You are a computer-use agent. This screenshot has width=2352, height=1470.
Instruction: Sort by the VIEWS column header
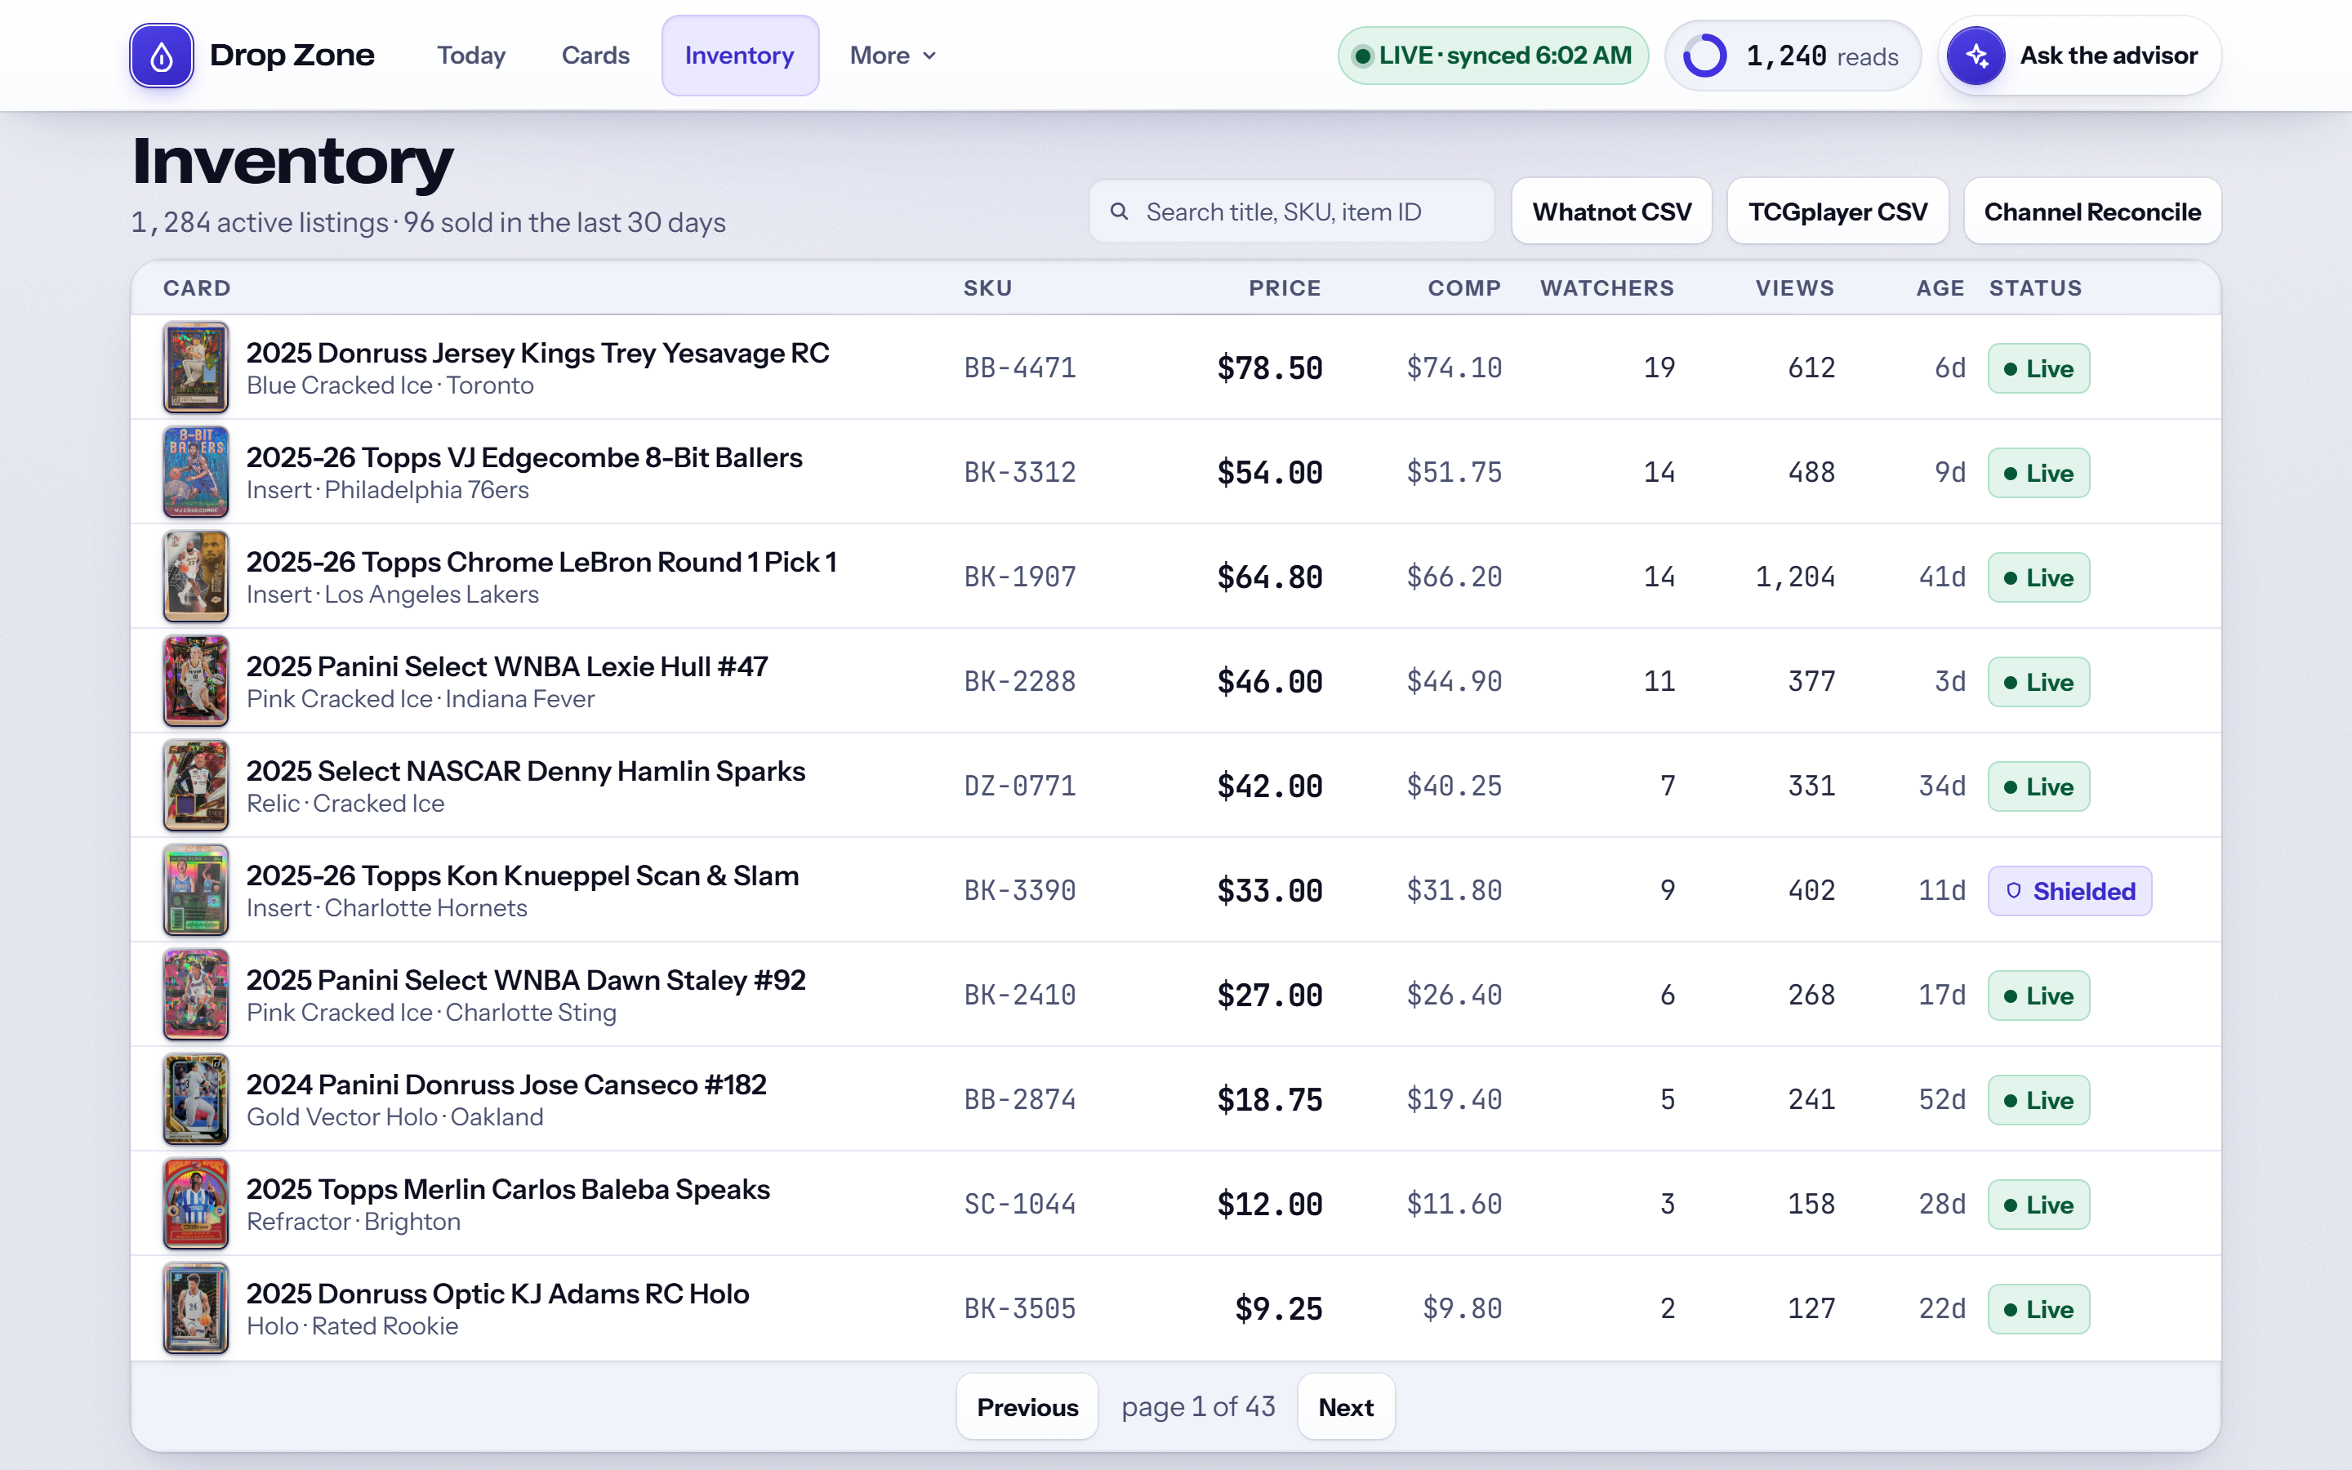pos(1794,287)
